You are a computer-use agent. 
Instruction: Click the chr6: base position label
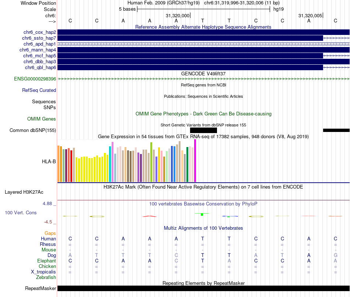(x=50, y=15)
